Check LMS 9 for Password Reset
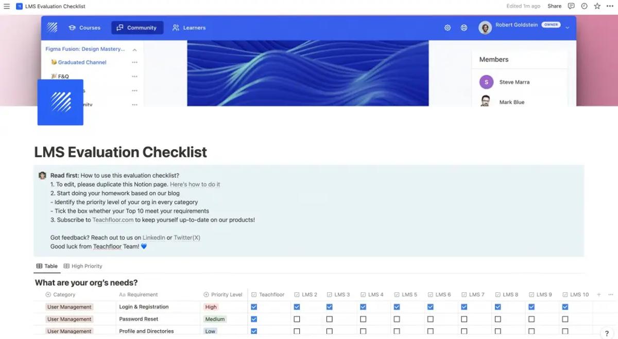Screen dimensions: 618x339 click(x=531, y=319)
